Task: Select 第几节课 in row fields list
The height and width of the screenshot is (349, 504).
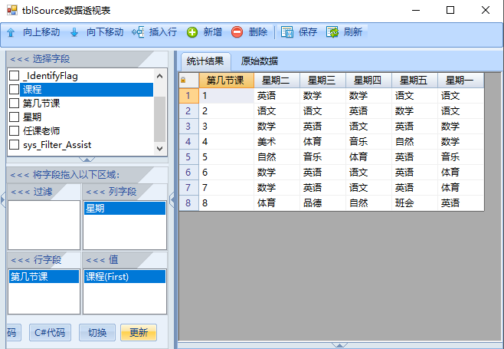Action: (44, 277)
